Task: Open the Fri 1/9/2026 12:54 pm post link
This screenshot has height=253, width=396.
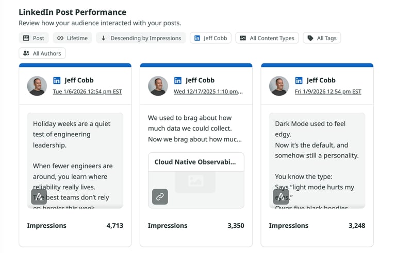Action: click(x=328, y=92)
